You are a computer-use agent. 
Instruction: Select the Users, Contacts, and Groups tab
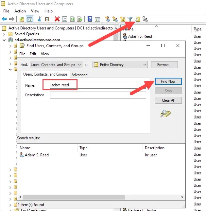[x=45, y=74]
